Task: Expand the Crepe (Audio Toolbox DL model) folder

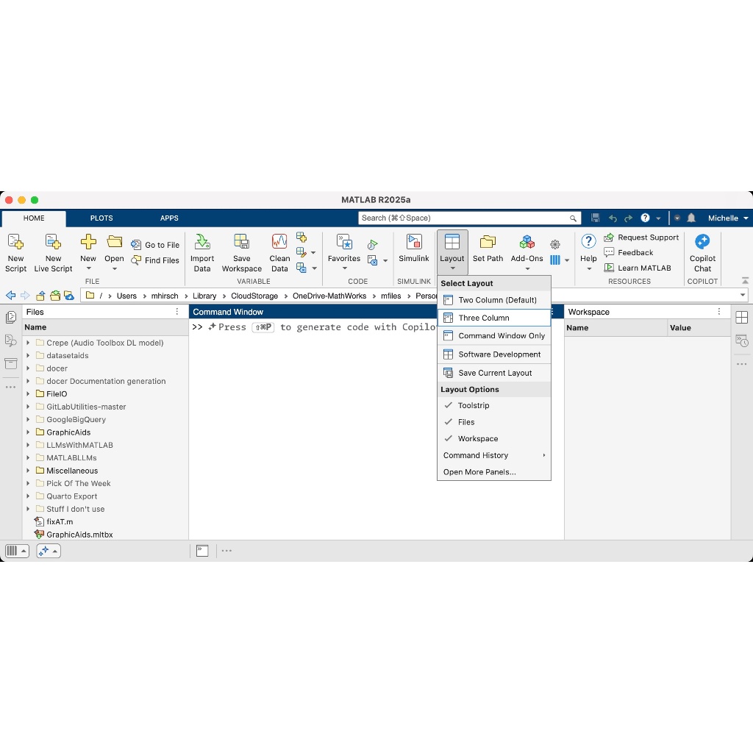Action: coord(28,343)
